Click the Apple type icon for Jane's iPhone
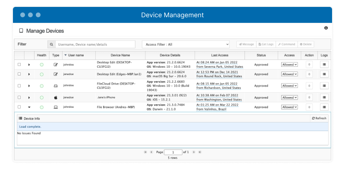Image resolution: width=345 pixels, height=169 pixels. pos(56,97)
